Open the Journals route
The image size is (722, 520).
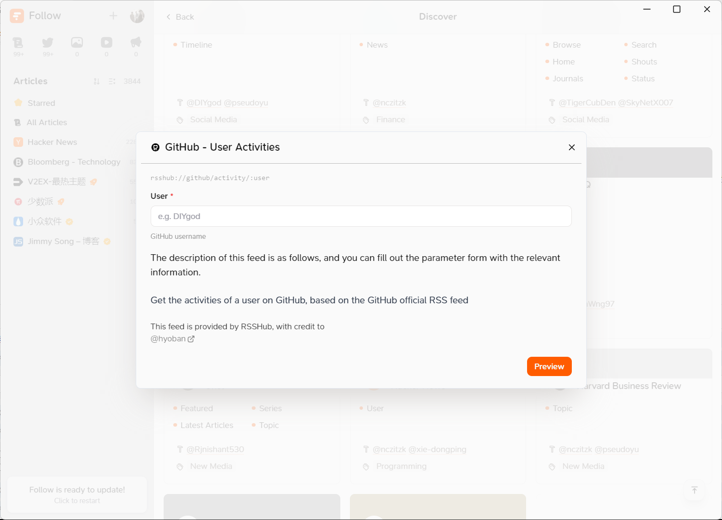(568, 78)
